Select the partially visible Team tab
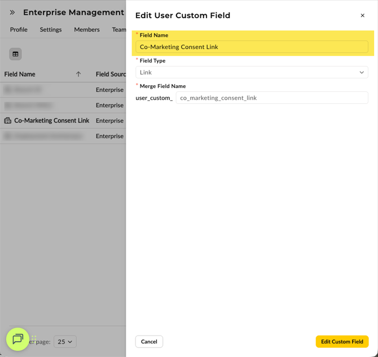This screenshot has width=378, height=357. coord(118,29)
